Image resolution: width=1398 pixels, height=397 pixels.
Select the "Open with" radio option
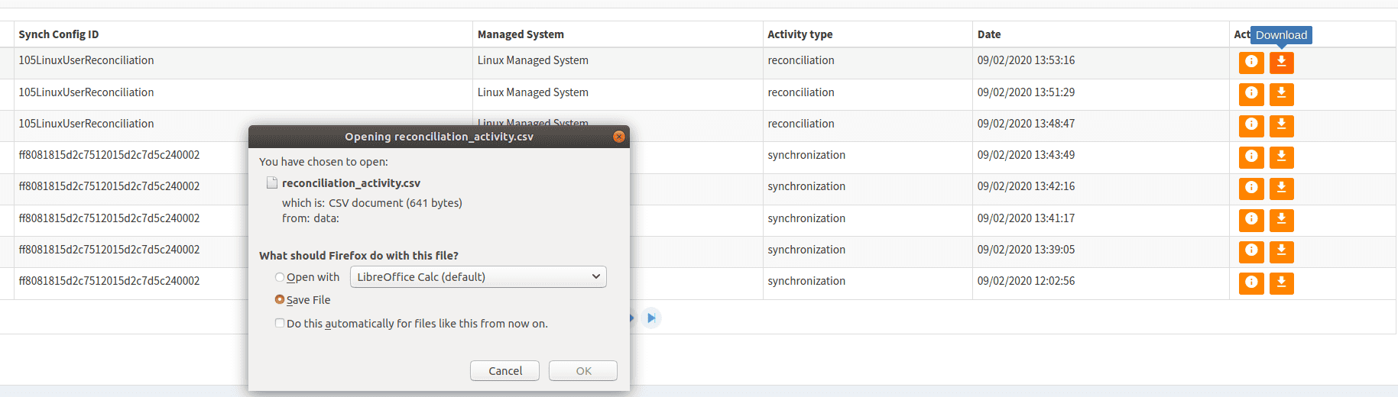(280, 277)
